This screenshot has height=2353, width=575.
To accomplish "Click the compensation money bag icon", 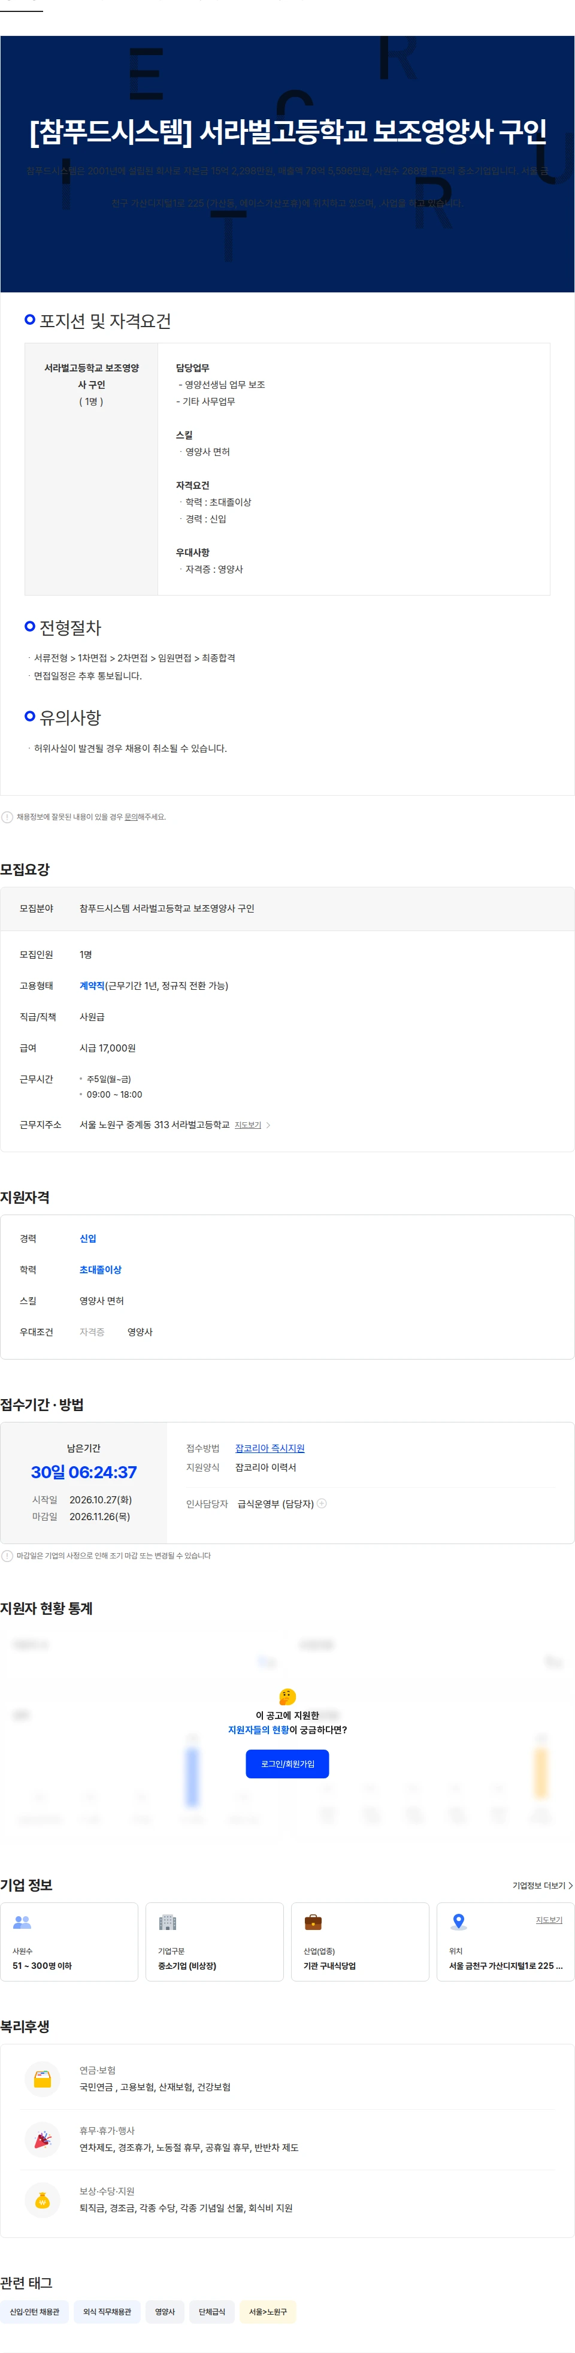I will click(x=42, y=2200).
